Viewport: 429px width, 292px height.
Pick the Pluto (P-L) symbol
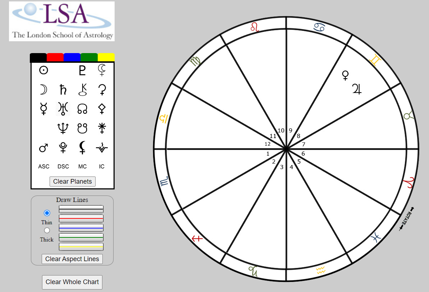pyautogui.click(x=82, y=70)
